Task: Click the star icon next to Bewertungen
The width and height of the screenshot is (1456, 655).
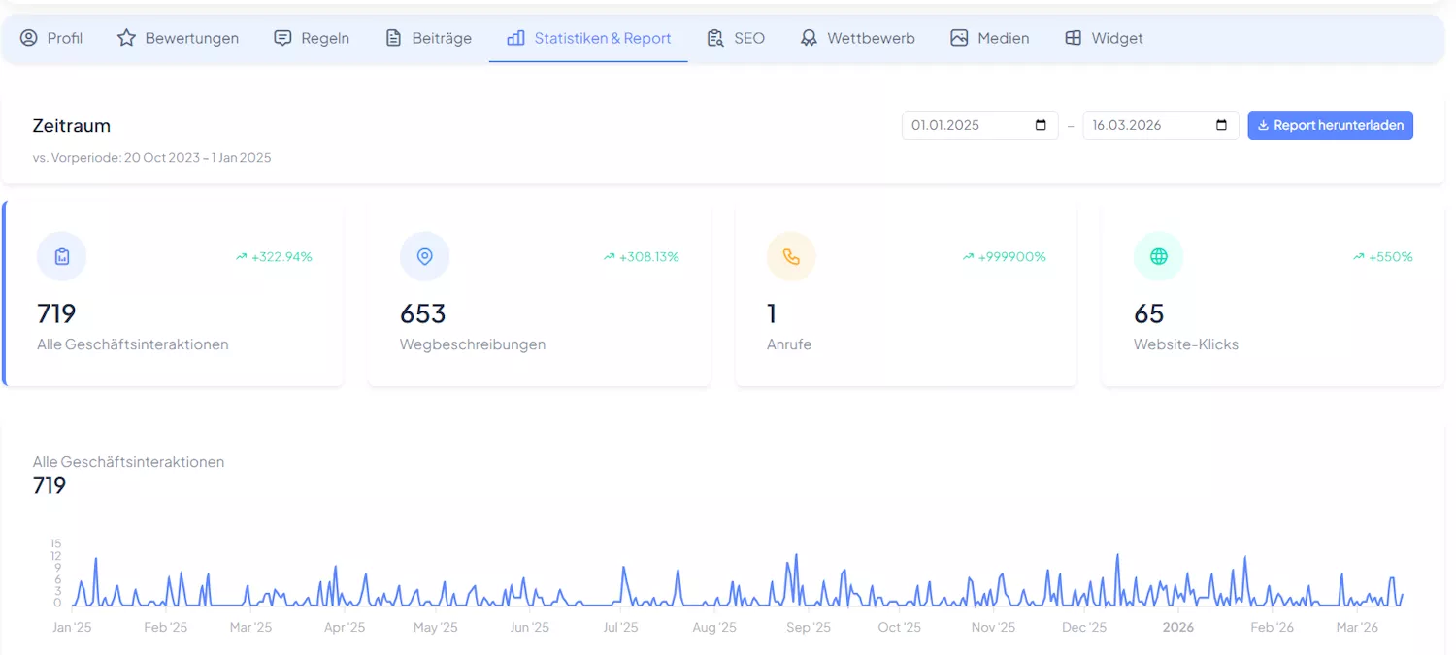Action: 125,38
